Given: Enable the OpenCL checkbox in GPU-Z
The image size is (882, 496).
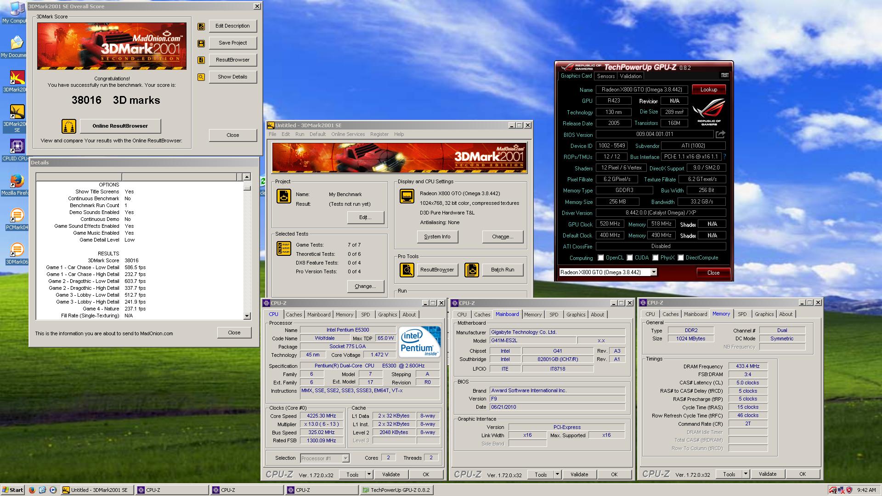Looking at the screenshot, I should (x=600, y=258).
